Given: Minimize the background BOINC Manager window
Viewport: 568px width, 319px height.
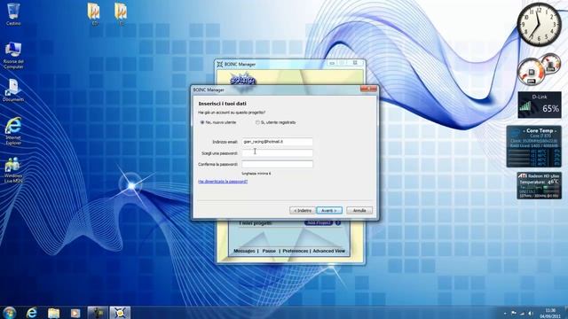Looking at the screenshot, I should tap(332, 63).
